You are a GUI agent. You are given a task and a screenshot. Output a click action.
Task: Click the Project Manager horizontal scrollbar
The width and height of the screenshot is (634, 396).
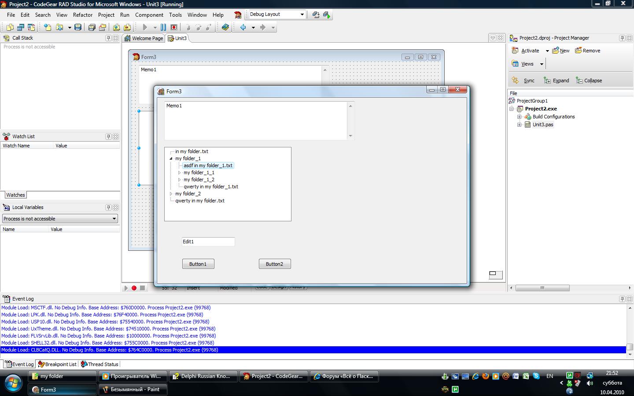(x=542, y=288)
